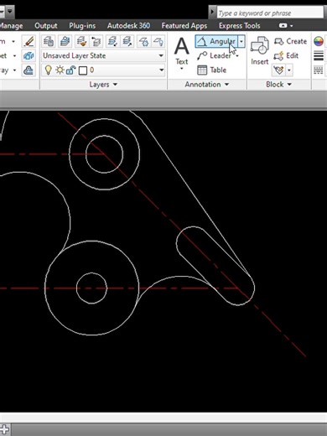Expand the Annotation panel
327x436 pixels.
(207, 85)
